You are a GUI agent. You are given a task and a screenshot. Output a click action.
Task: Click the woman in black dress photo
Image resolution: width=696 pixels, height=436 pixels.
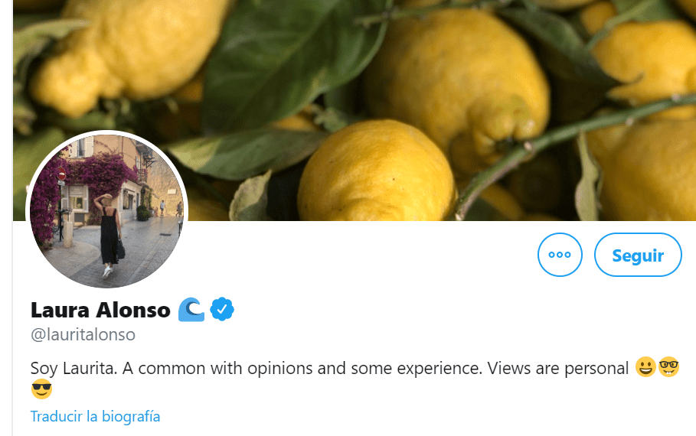click(109, 233)
